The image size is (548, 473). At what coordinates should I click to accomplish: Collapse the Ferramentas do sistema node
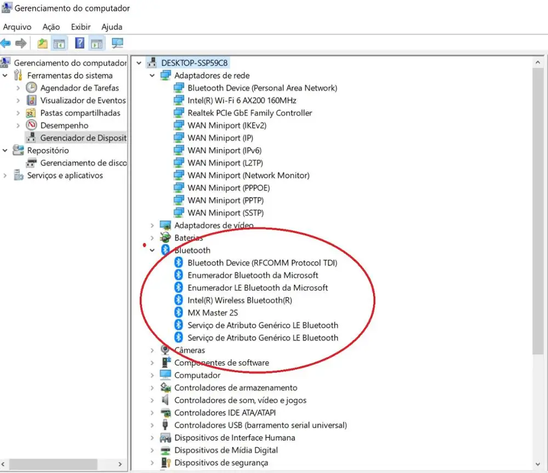coord(5,76)
